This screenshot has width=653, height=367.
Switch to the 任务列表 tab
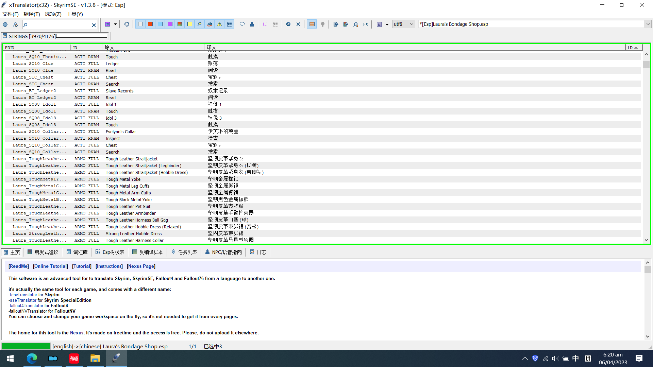(184, 252)
